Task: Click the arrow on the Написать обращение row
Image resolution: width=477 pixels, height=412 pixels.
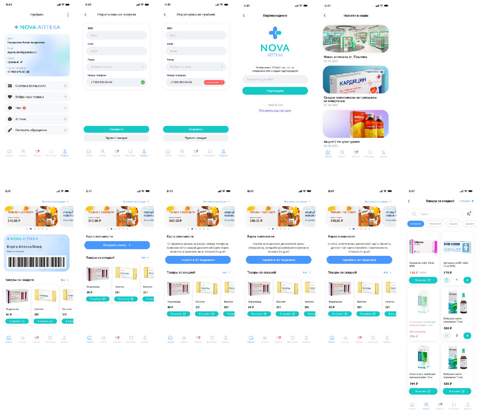Action: 65,130
